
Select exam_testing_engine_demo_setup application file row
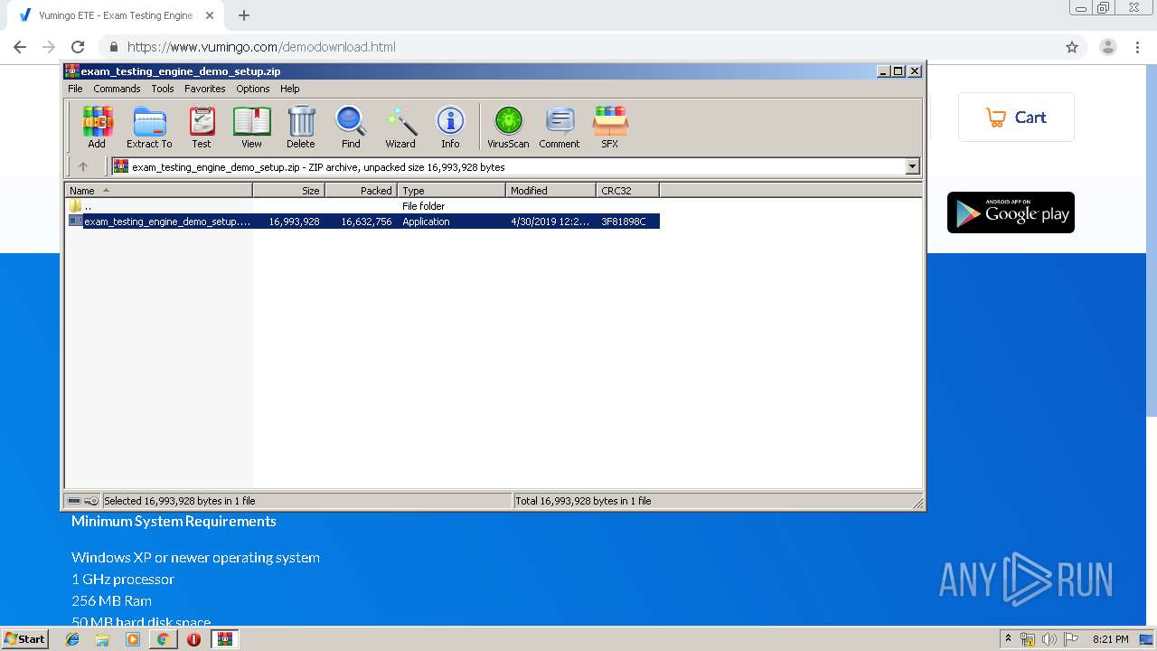pos(363,222)
